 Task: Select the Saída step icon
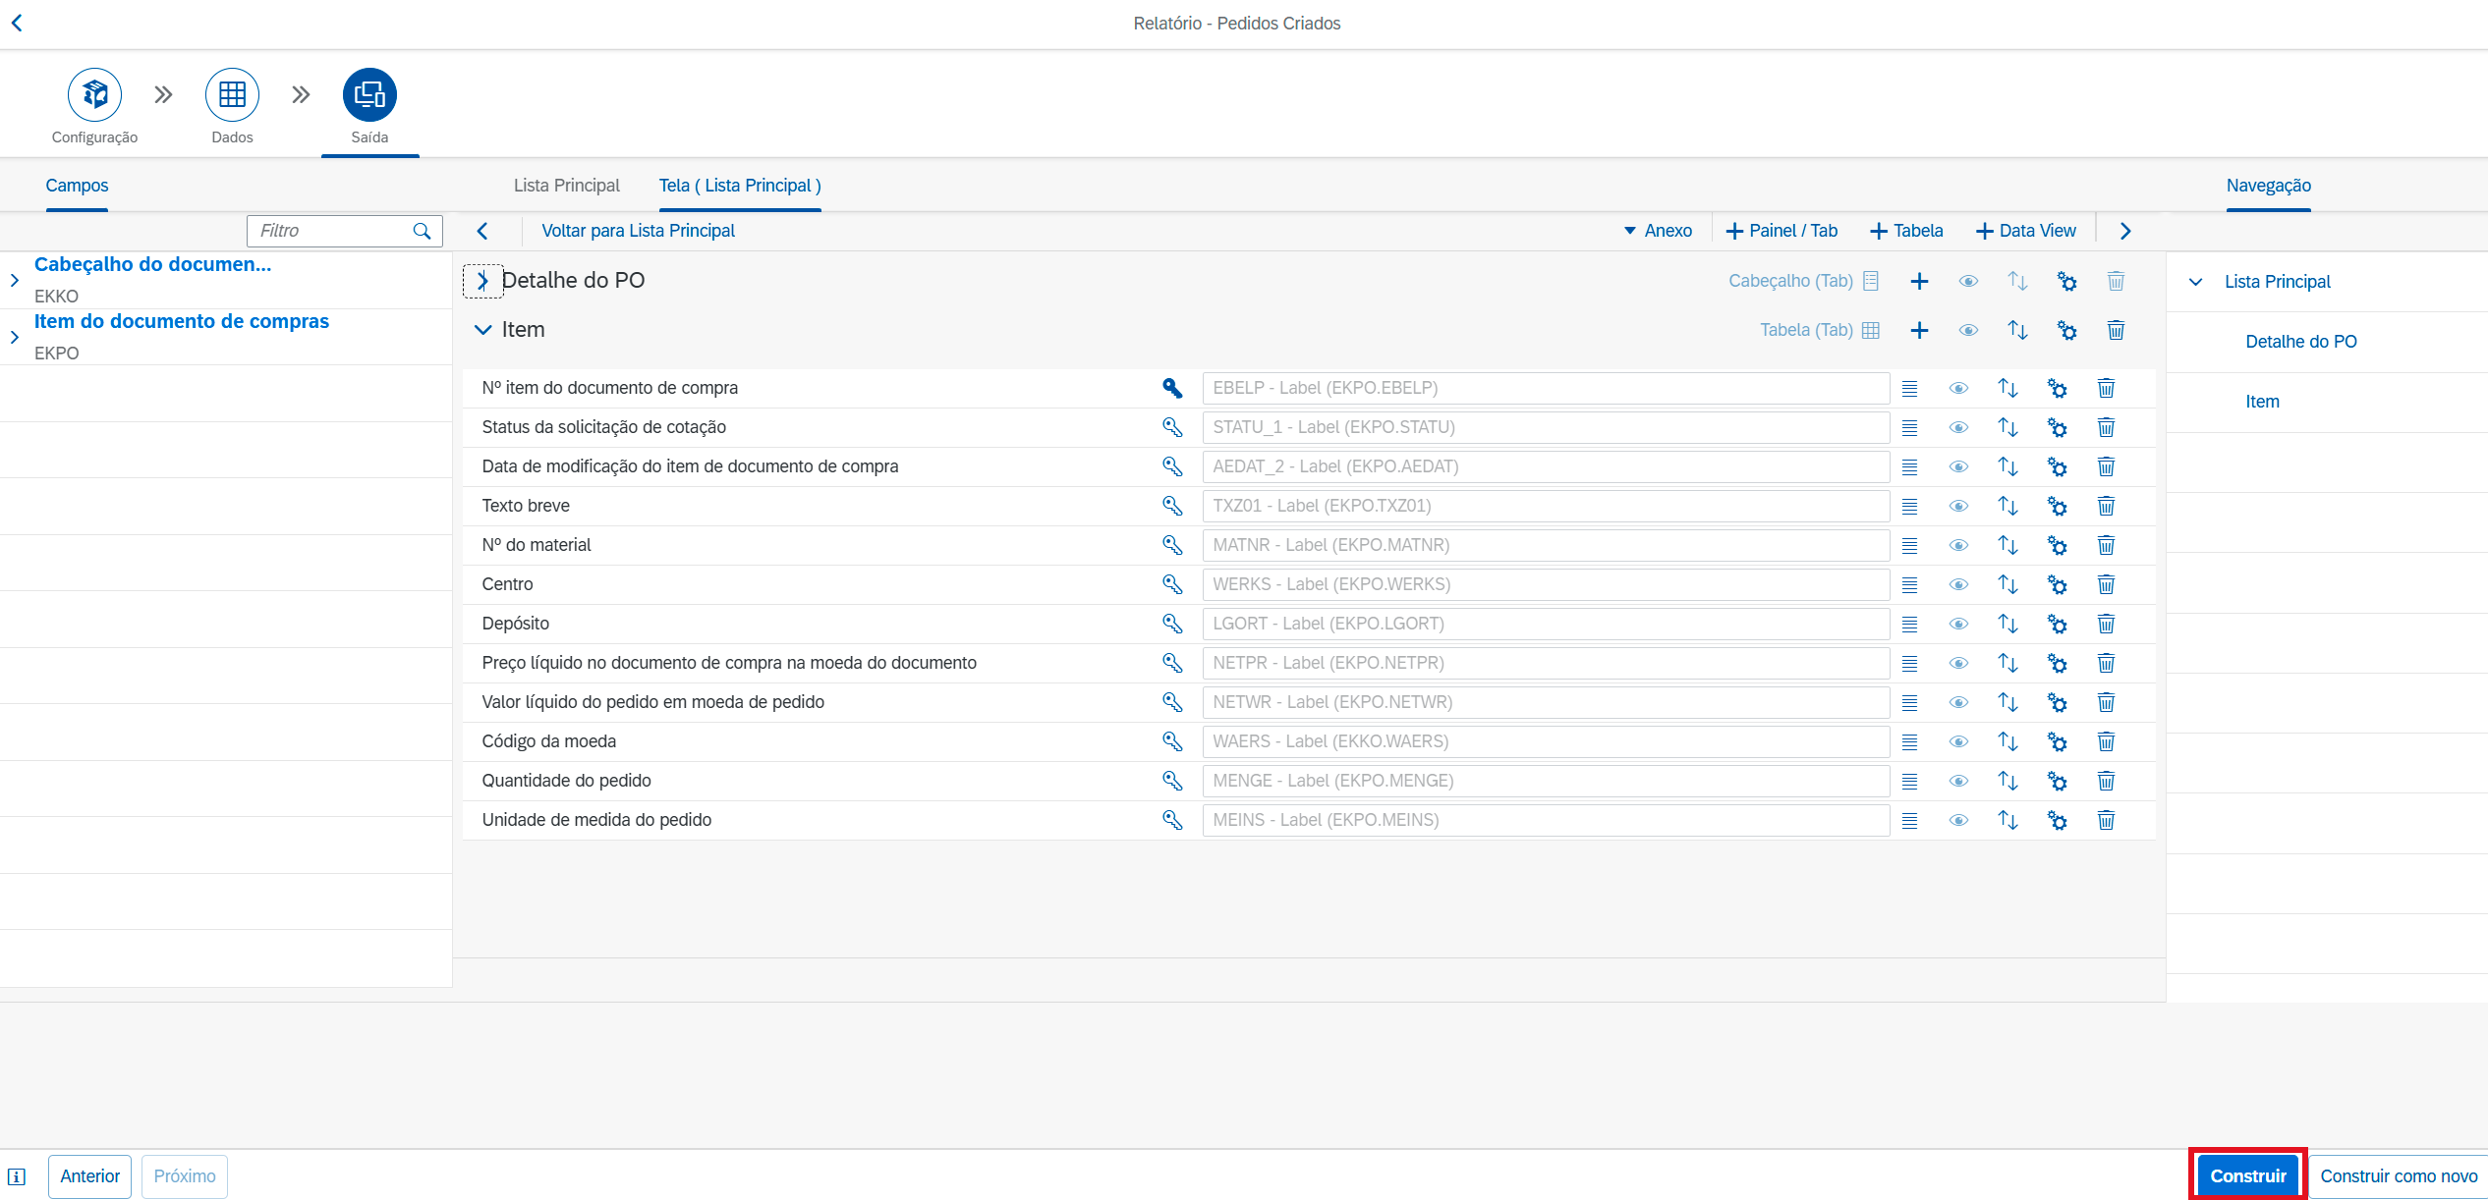(x=369, y=94)
